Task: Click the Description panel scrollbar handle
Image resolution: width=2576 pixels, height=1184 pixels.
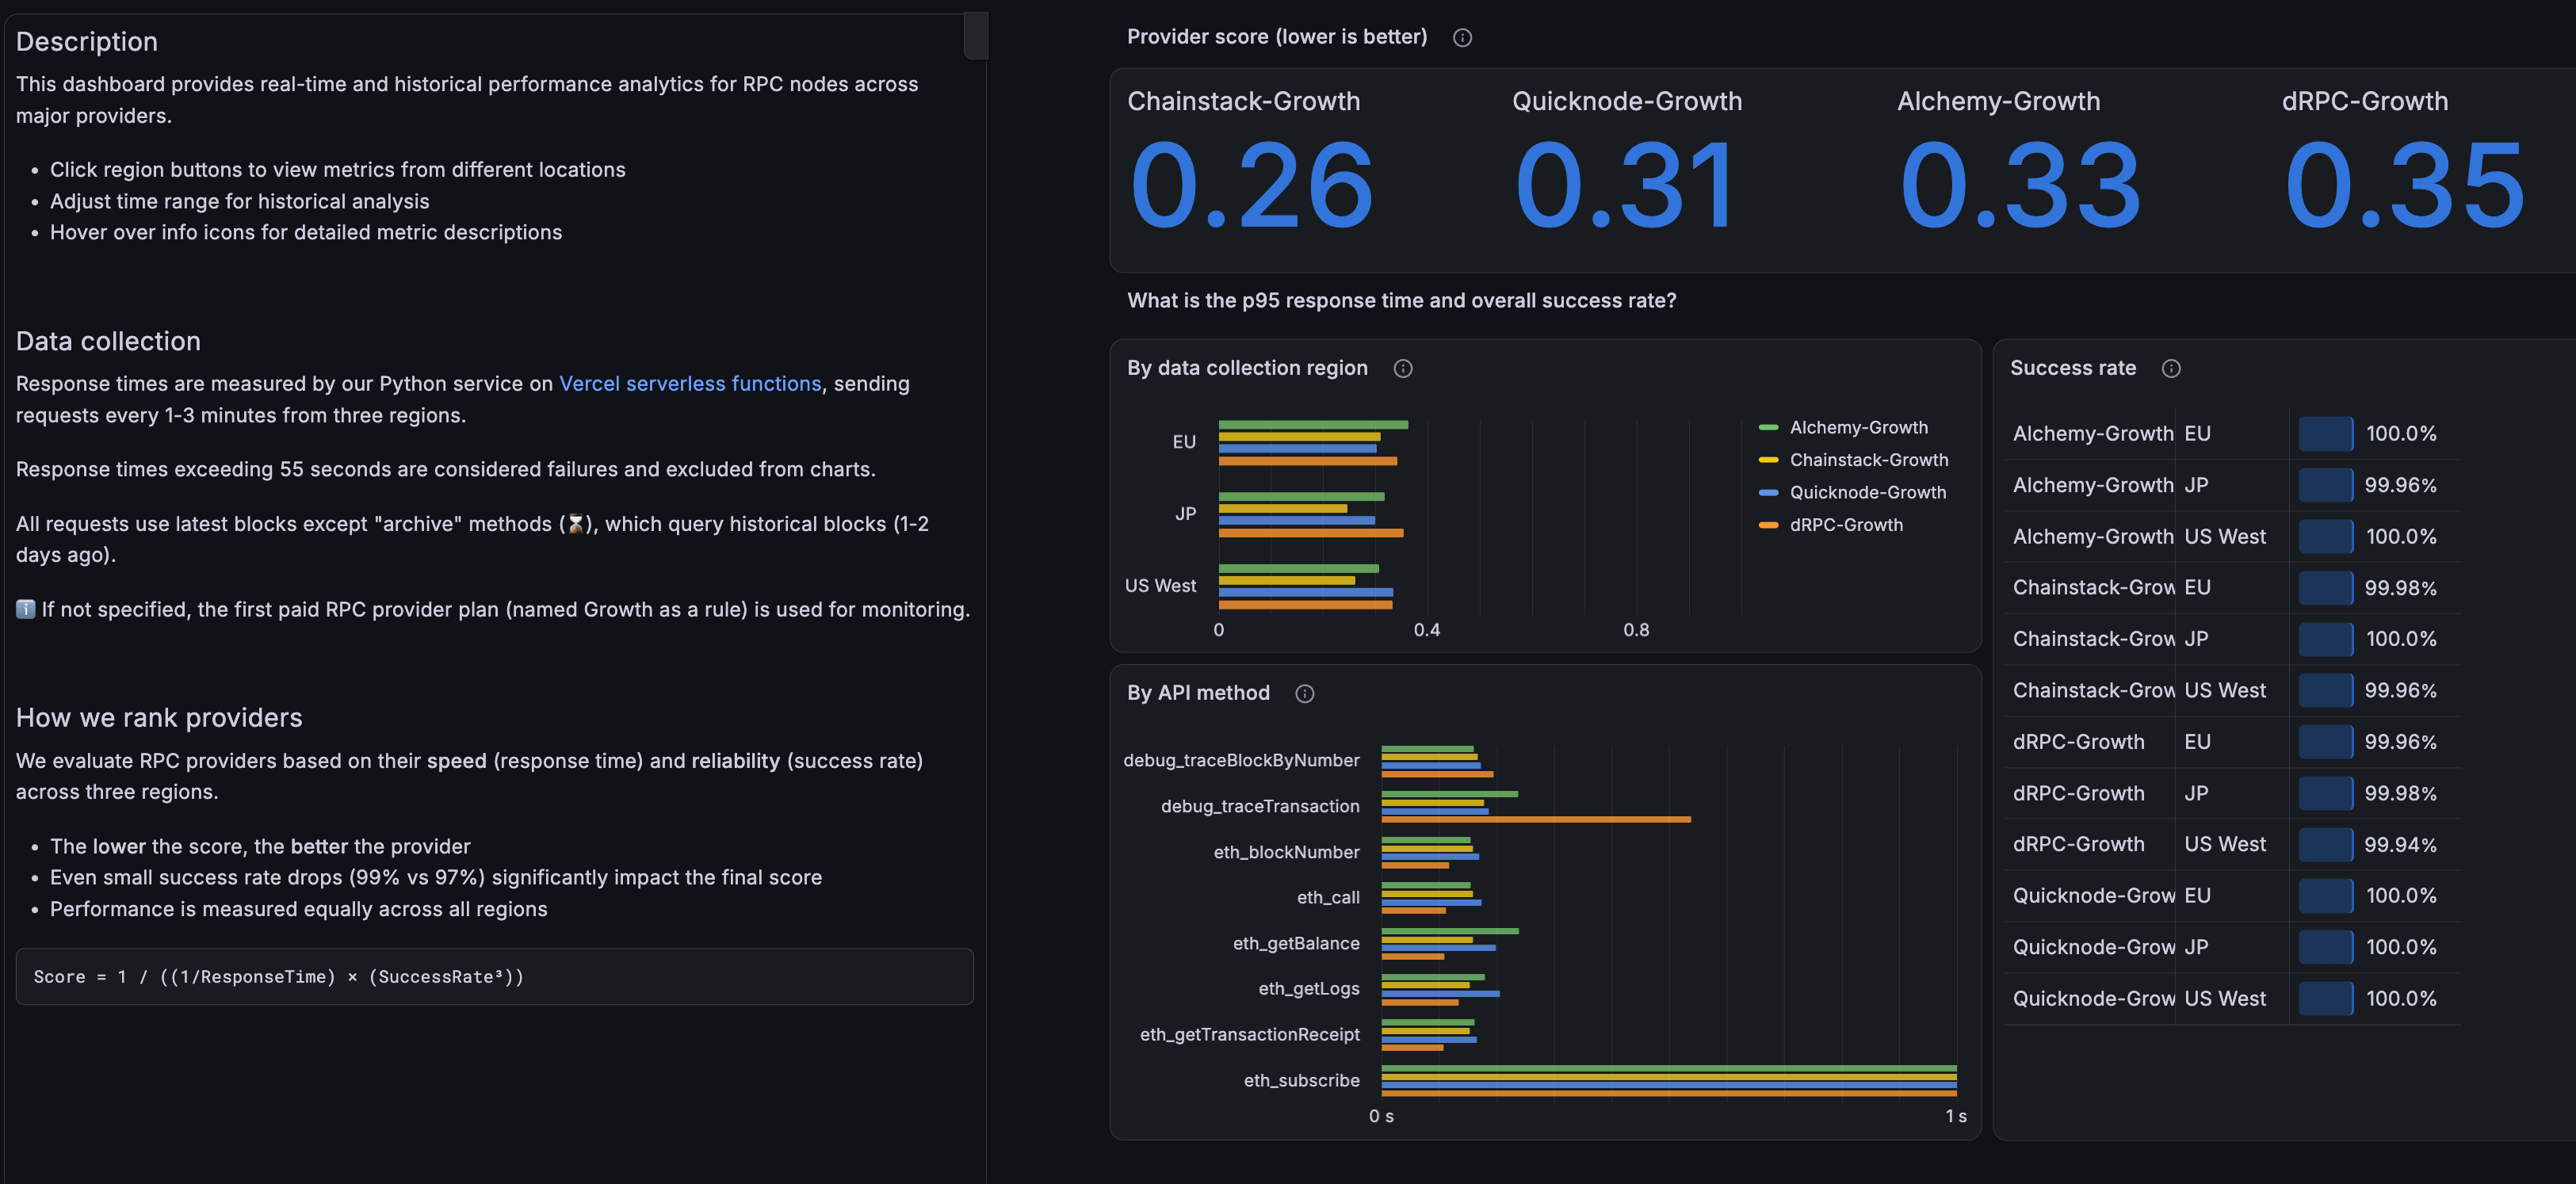Action: coord(975,35)
